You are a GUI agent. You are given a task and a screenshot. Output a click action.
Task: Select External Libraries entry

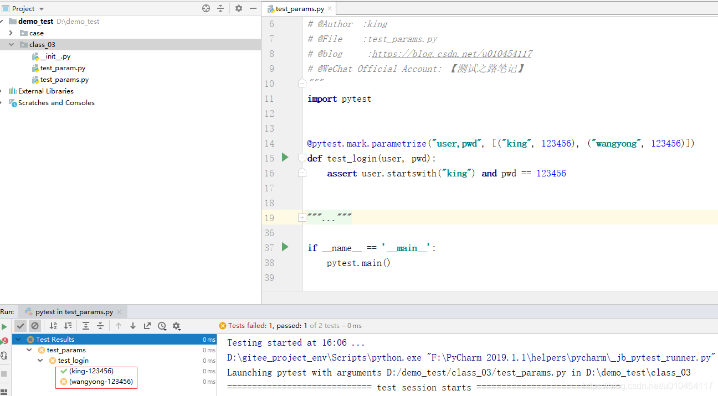(46, 91)
